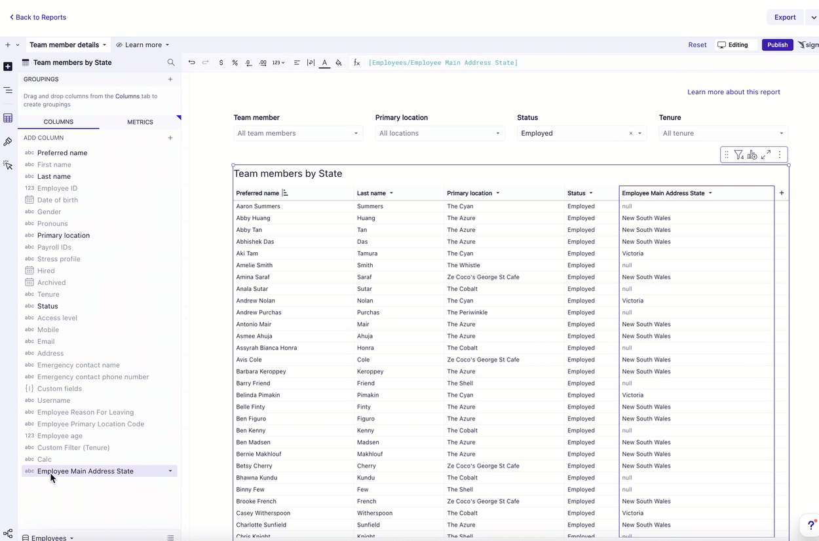Open Employee Main Address State column options
The width and height of the screenshot is (819, 541).
pos(170,472)
